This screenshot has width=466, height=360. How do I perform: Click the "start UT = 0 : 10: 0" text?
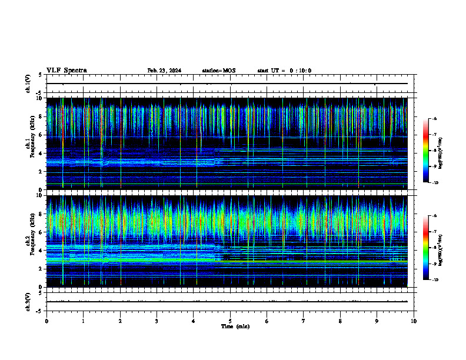pos(284,71)
